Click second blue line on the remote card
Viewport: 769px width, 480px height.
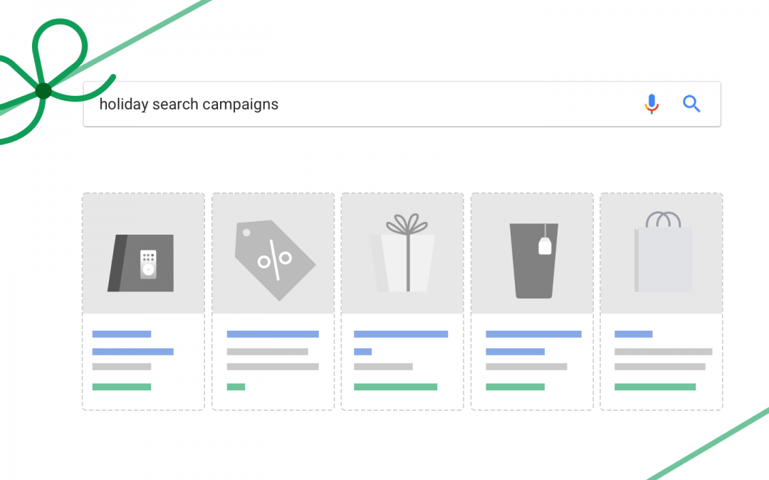tap(133, 352)
